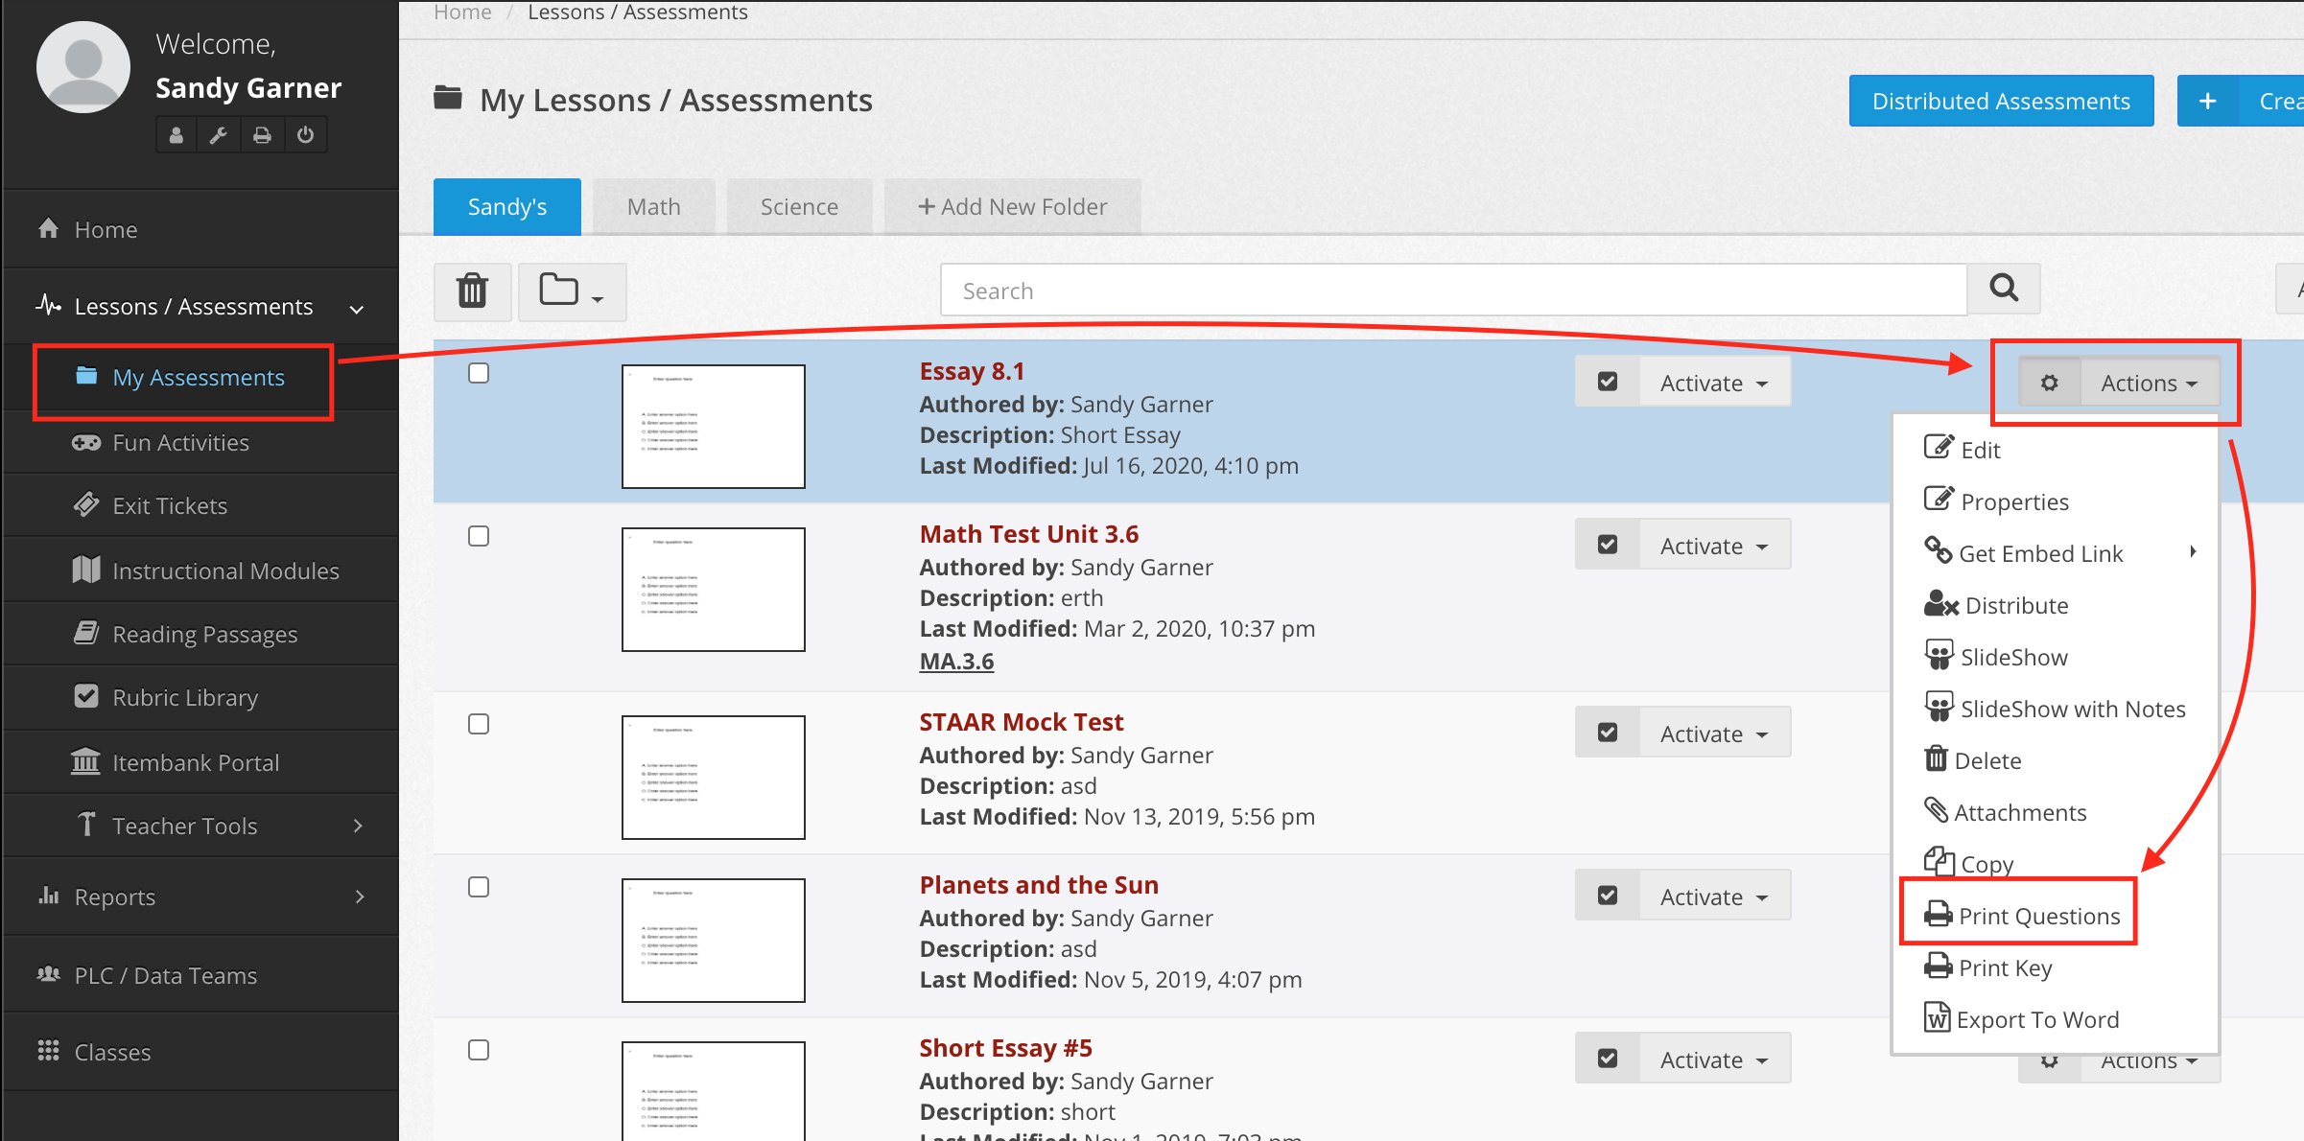
Task: Open the user profile icon
Action: pyautogui.click(x=175, y=134)
